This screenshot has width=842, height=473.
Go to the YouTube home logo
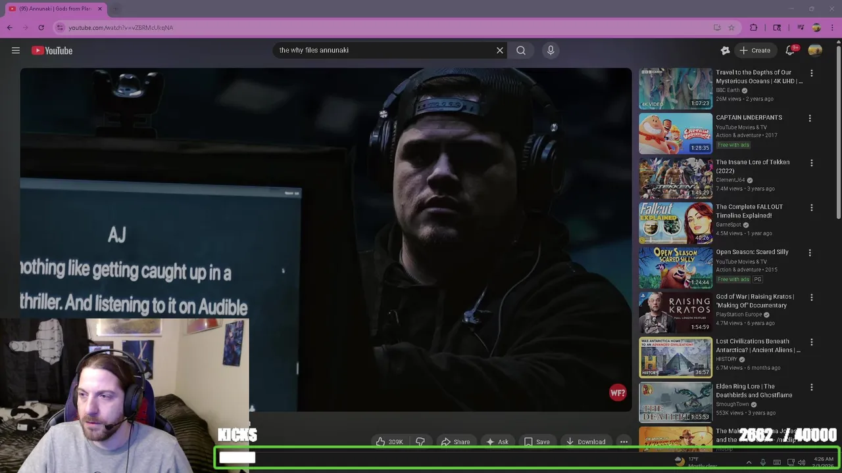52,51
